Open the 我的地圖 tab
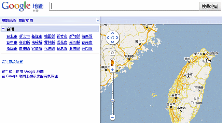 tap(26, 20)
